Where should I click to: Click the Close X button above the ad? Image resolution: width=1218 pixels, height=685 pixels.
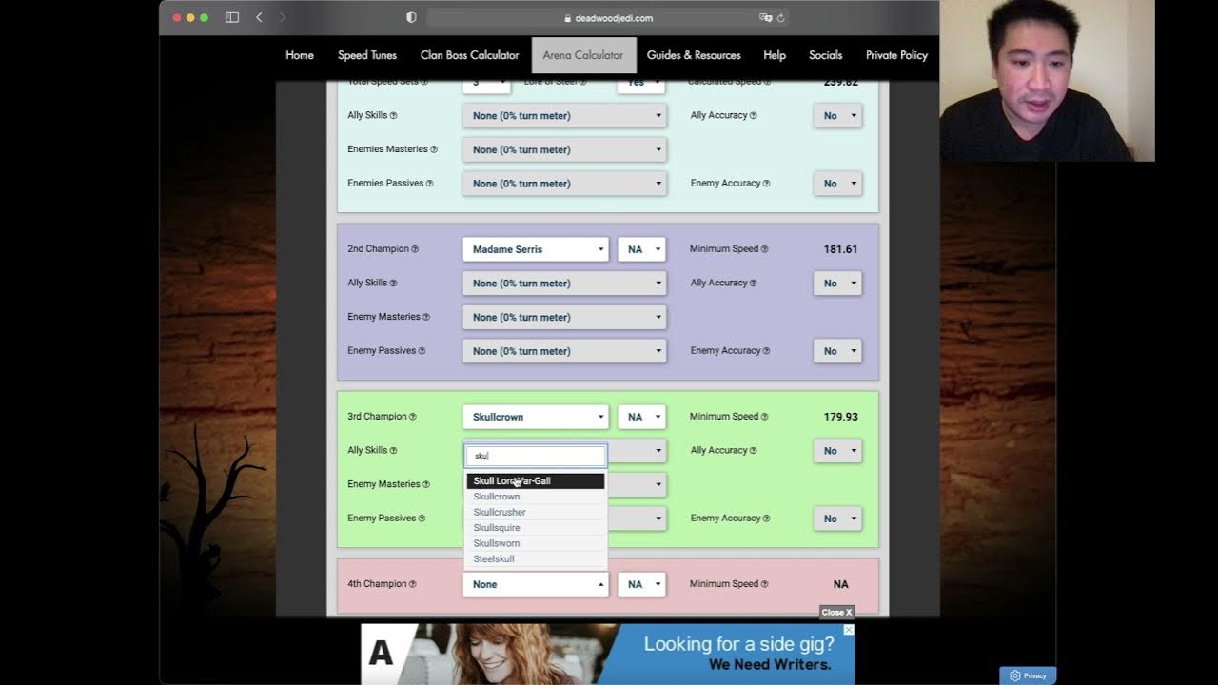coord(836,612)
